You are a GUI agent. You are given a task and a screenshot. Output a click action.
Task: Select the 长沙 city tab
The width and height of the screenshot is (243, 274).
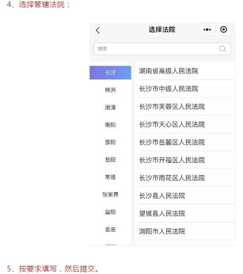click(x=110, y=73)
